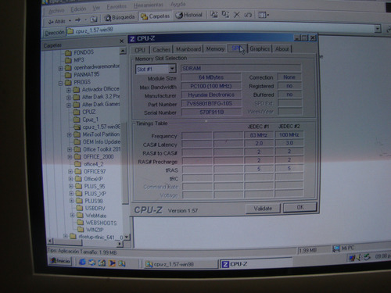Open the Mainboard tab
This screenshot has height=293, width=391.
[x=188, y=49]
